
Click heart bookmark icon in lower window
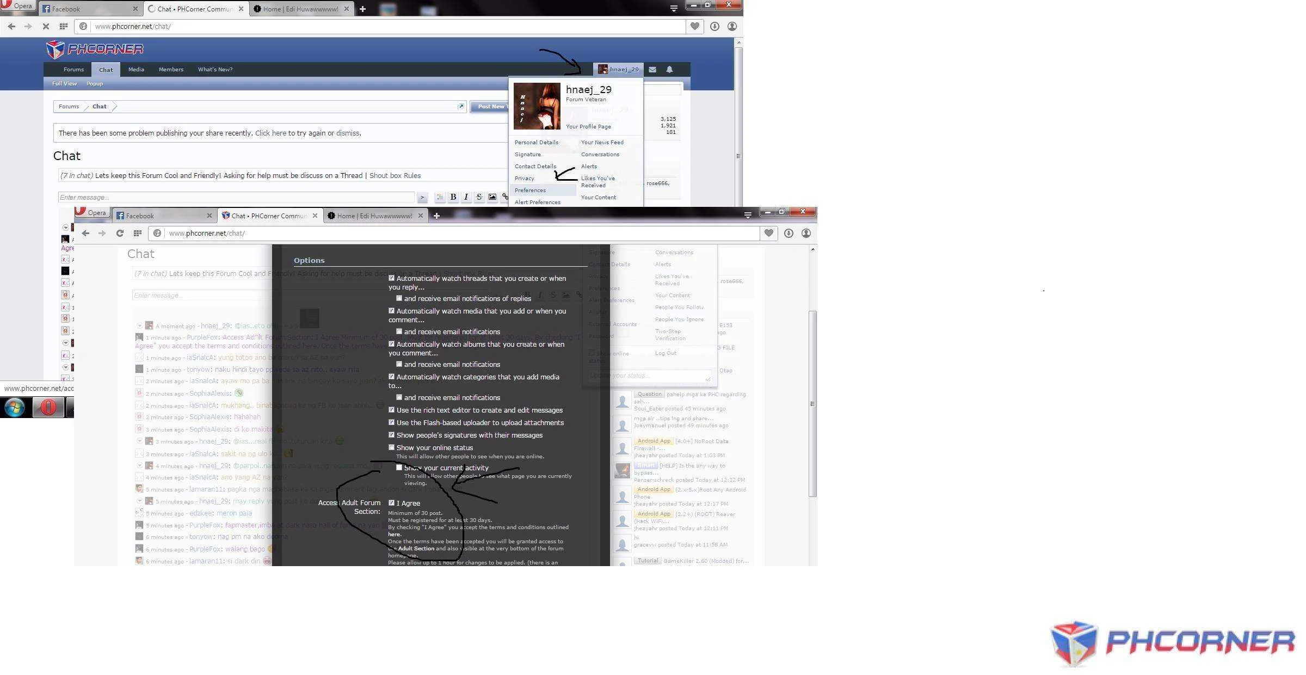[x=769, y=233]
